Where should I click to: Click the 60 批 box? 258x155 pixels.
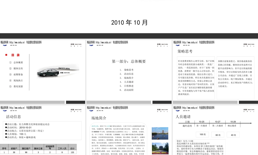pyautogui.click(x=218, y=135)
